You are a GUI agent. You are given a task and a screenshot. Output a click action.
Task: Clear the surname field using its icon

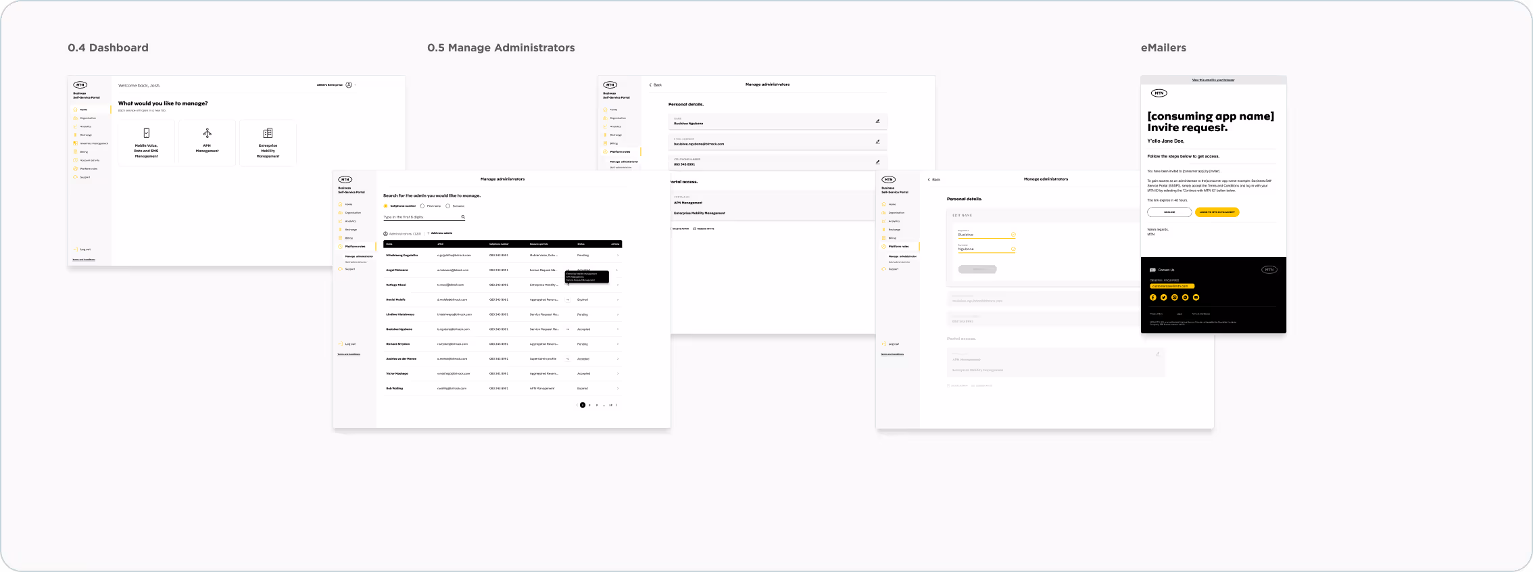(x=1013, y=249)
